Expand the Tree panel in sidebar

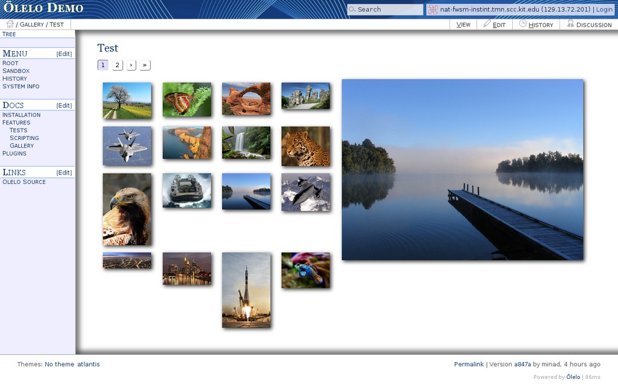9,34
